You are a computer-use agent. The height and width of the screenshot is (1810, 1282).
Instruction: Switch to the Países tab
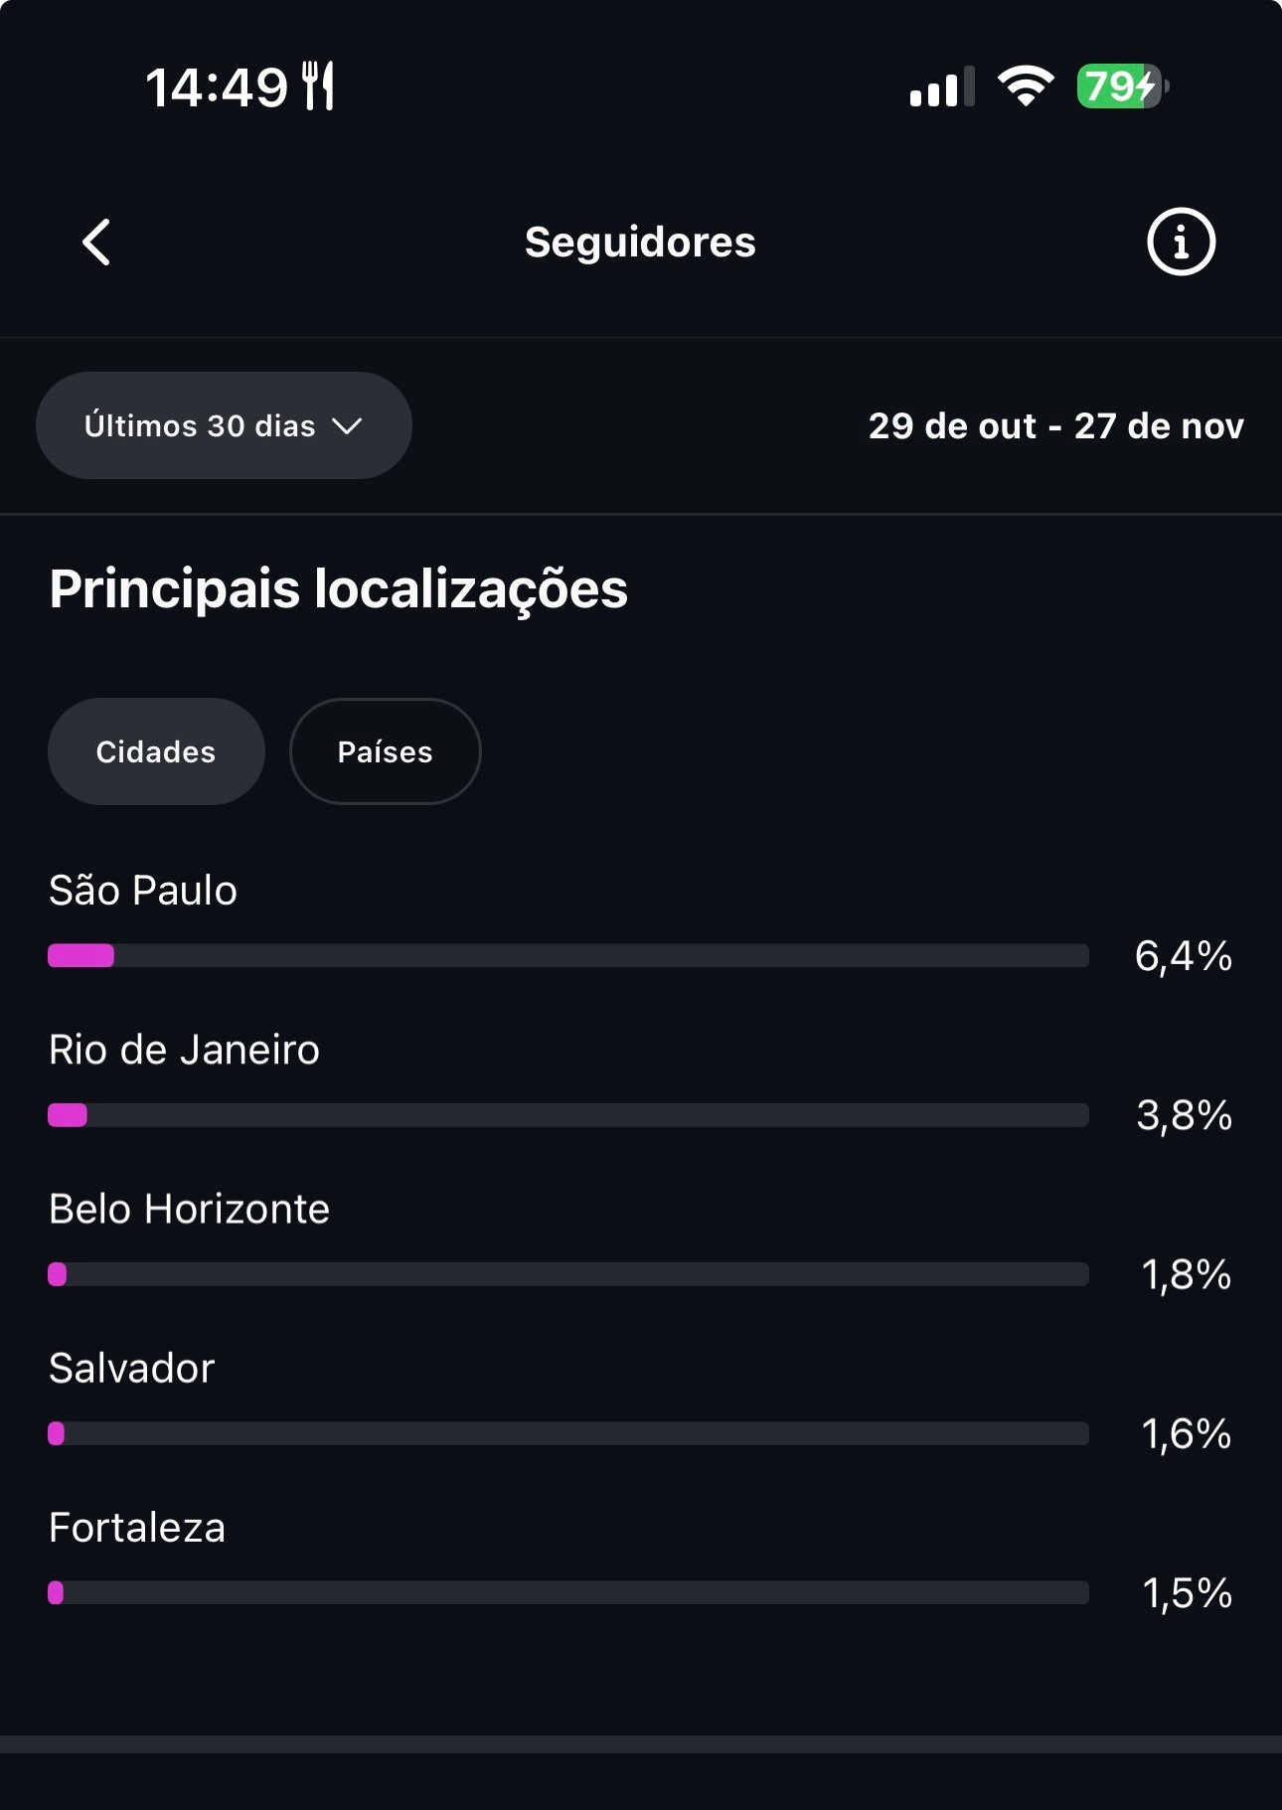pos(385,751)
